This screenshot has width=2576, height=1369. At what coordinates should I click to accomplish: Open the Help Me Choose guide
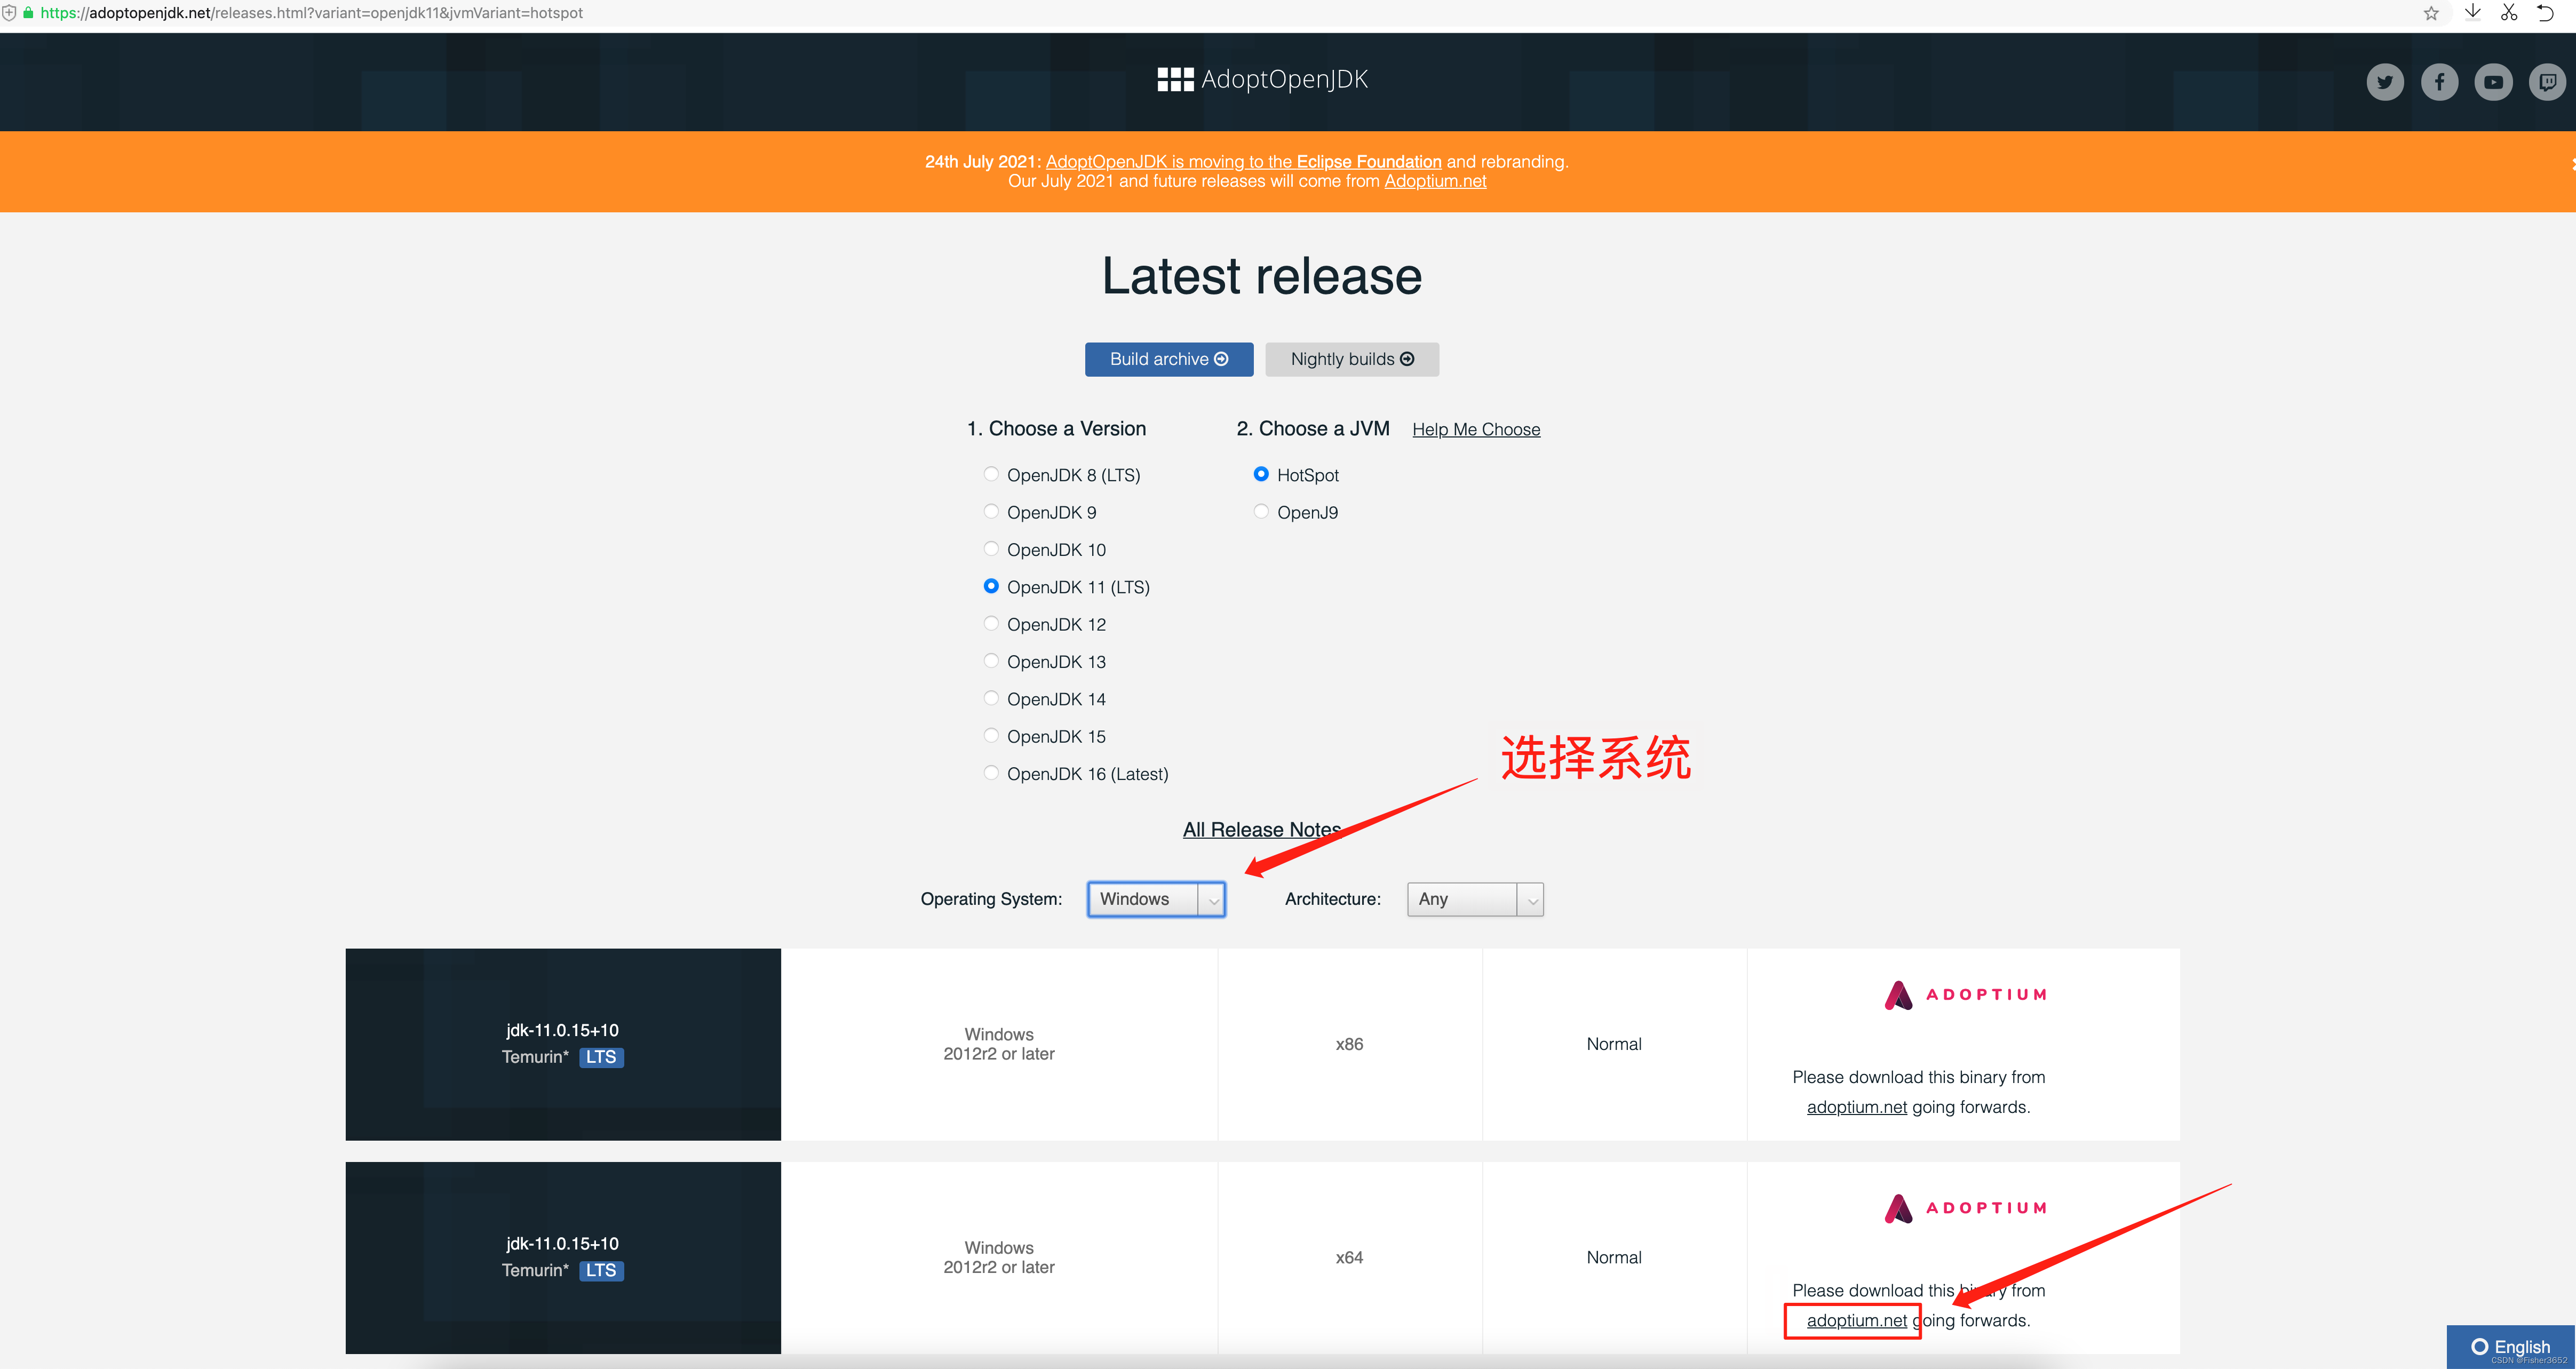(x=1476, y=429)
